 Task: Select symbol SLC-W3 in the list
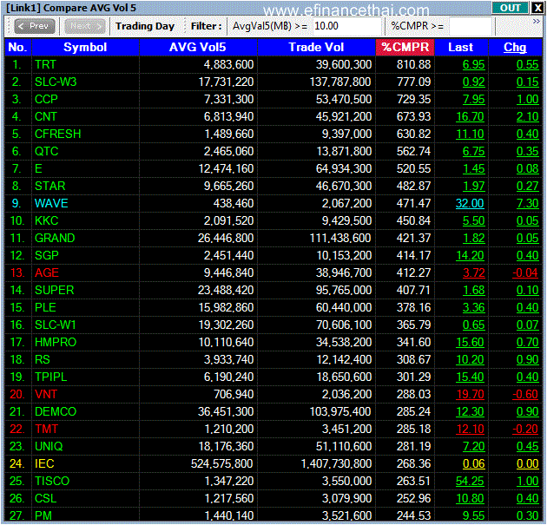click(56, 82)
